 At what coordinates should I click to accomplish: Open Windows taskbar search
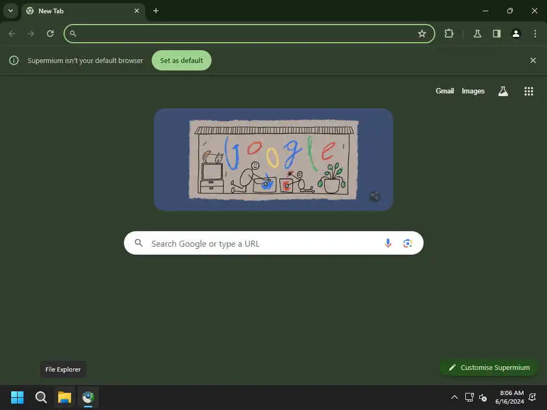point(41,397)
